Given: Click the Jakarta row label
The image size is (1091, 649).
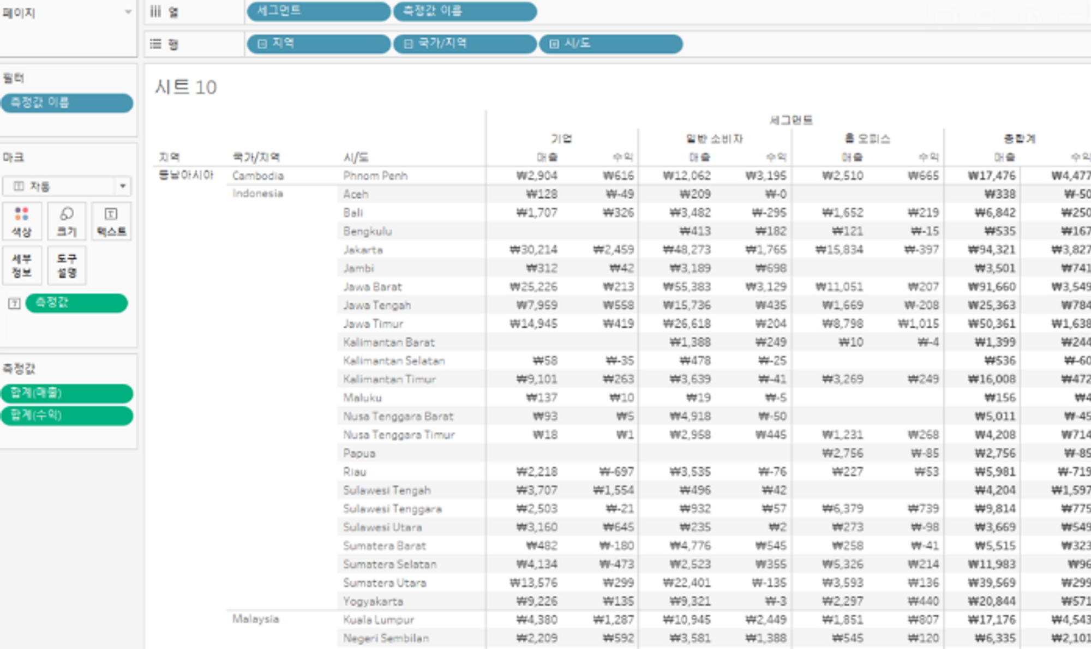Looking at the screenshot, I should pos(363,250).
